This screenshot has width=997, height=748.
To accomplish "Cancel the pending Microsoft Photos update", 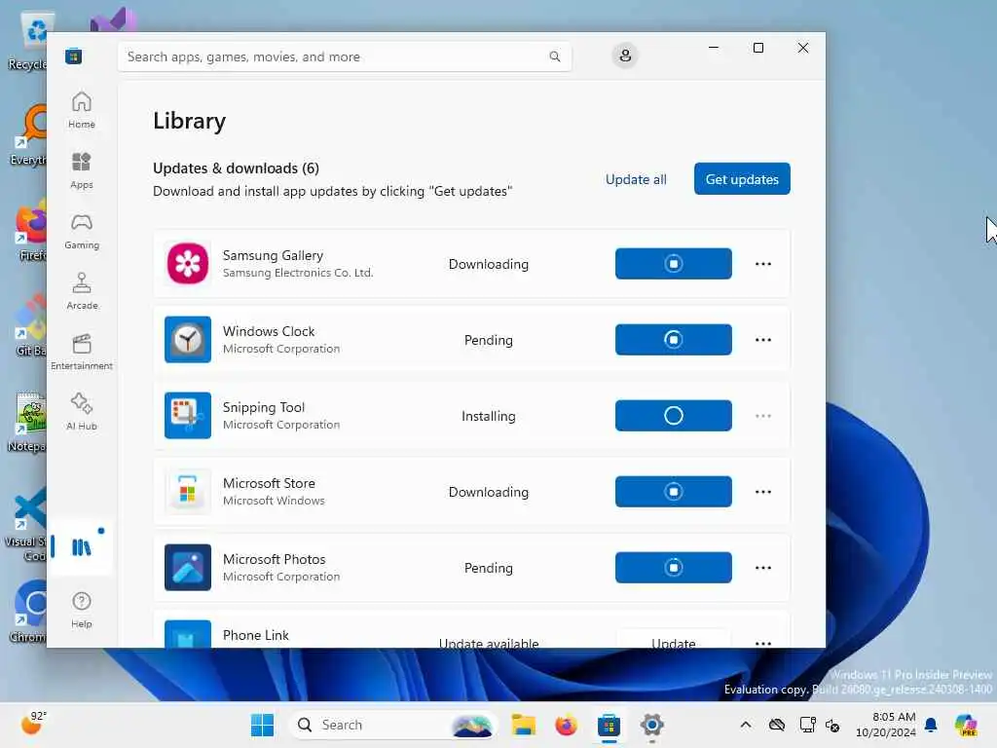I will (674, 568).
